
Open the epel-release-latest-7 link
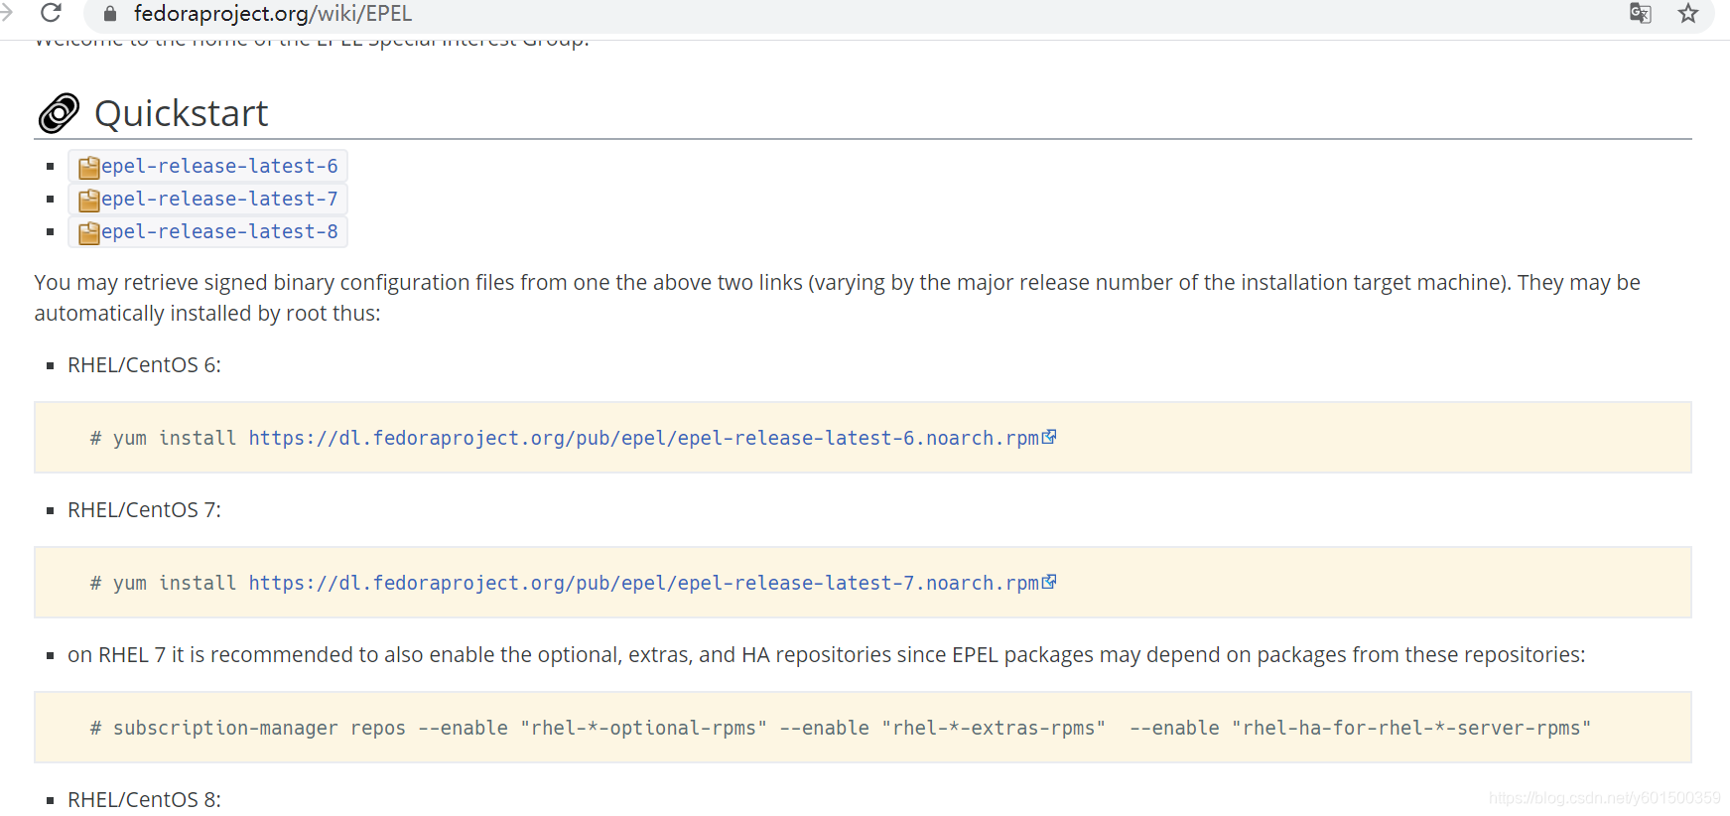(x=219, y=199)
